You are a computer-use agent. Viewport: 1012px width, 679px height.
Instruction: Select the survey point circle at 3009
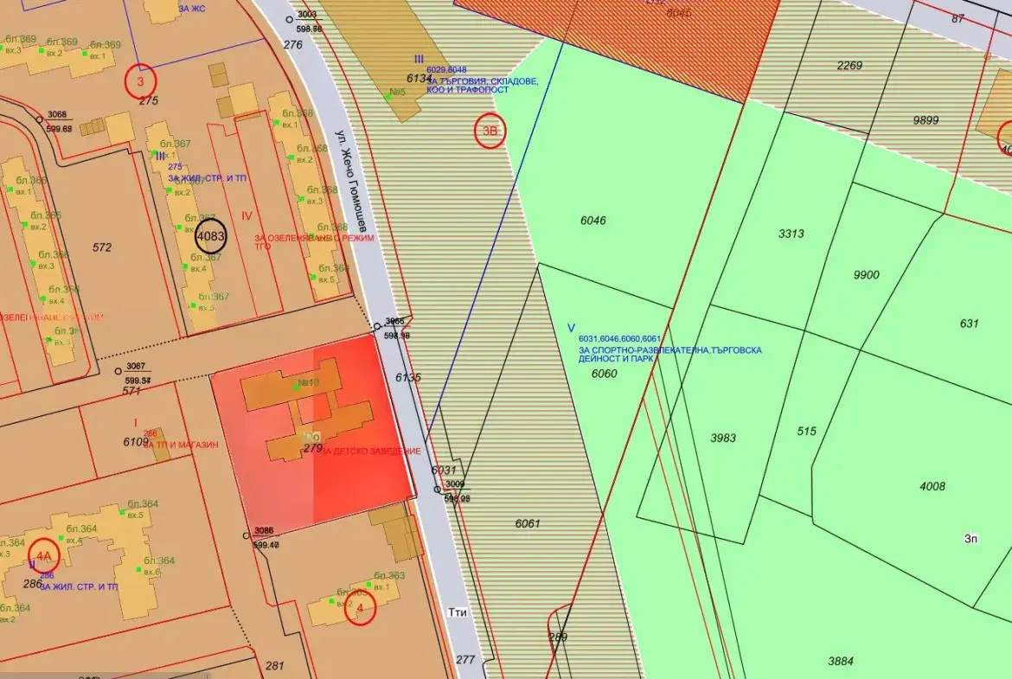pyautogui.click(x=437, y=490)
